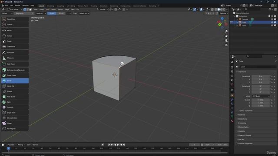Image resolution: width=278 pixels, height=156 pixels.
Task: Click the viewport zoom magnifier icon
Action: coord(226,31)
